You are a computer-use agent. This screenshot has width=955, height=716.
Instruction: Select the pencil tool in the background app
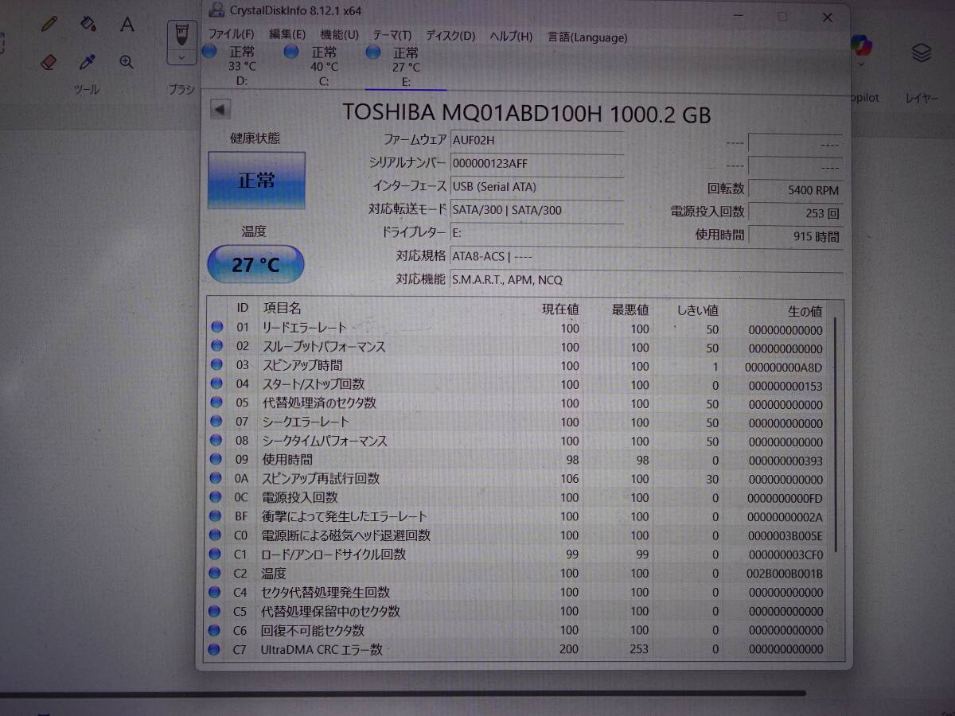coord(49,24)
